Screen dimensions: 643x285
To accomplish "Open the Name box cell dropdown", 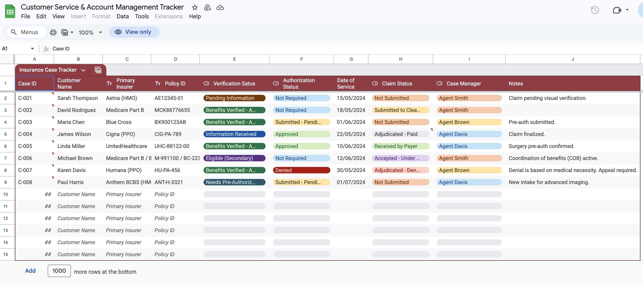I will tap(32, 49).
